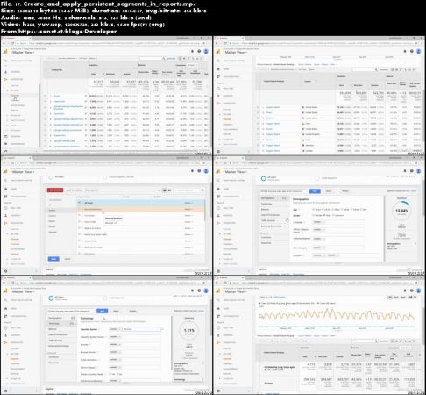Open Device Category contains dropdown in Technology builder
This screenshot has height=395, width=426.
point(115,367)
